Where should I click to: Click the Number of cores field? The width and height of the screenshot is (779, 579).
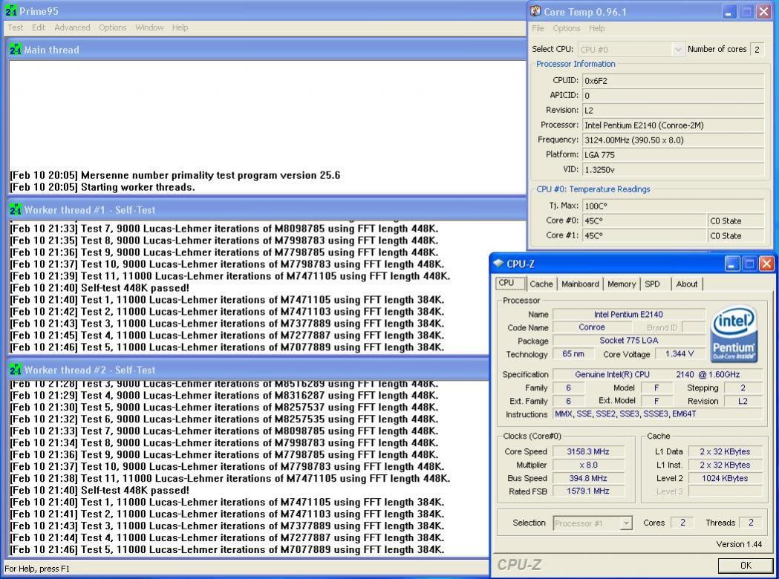(x=757, y=49)
